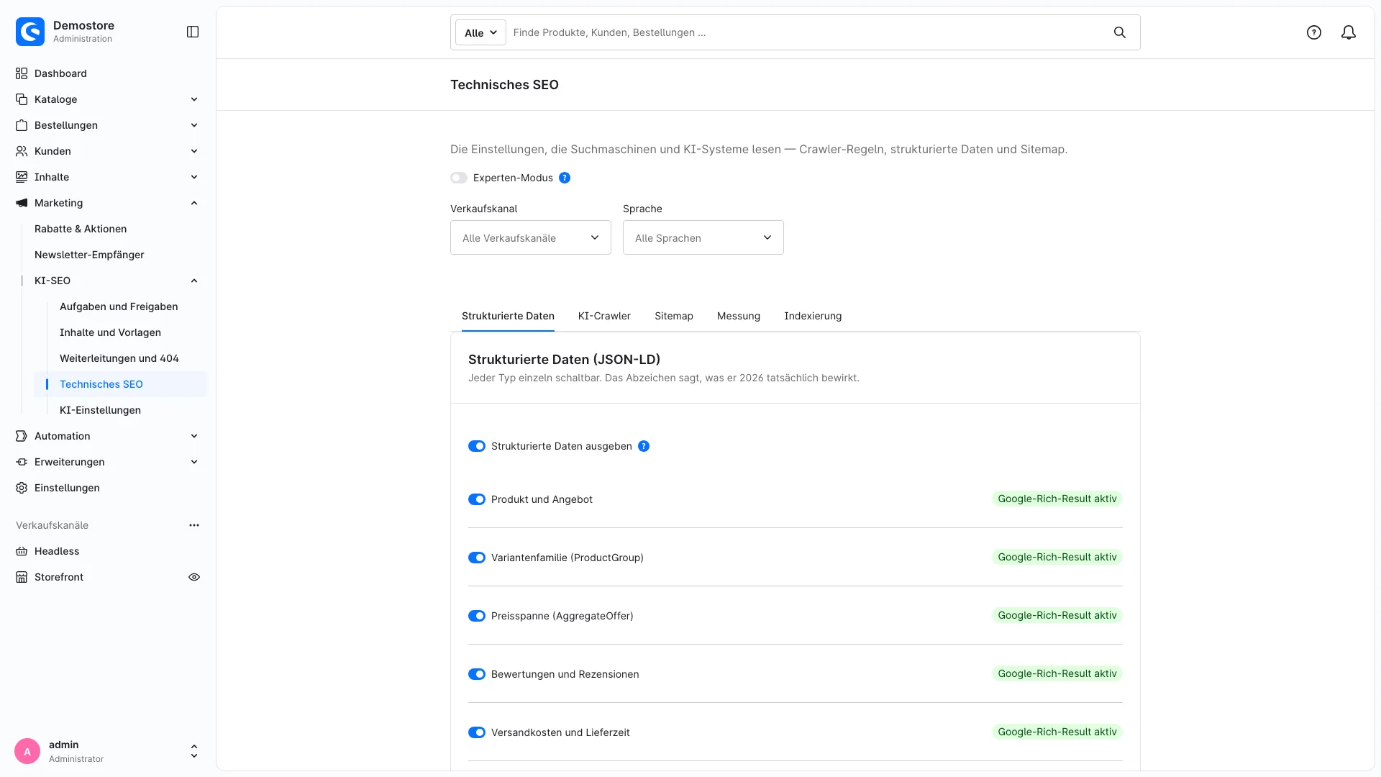1381x777 pixels.
Task: Enable the Experten-Modus switch
Action: click(x=459, y=178)
